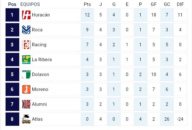The image size is (192, 130).
Task: Click the La Ribera team crest
Action: click(x=26, y=60)
